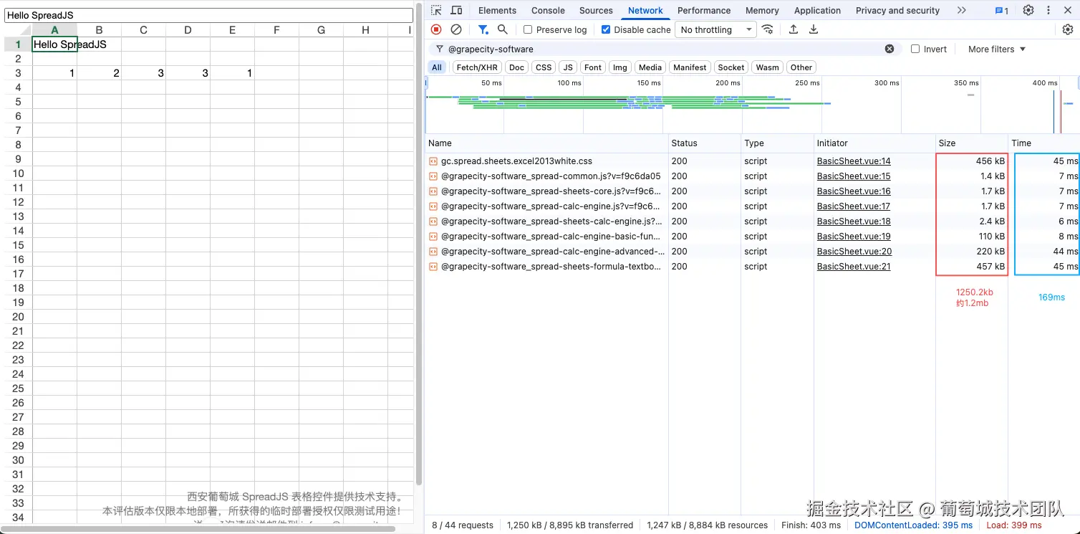Image resolution: width=1080 pixels, height=534 pixels.
Task: Click the filter text input field
Action: point(659,49)
